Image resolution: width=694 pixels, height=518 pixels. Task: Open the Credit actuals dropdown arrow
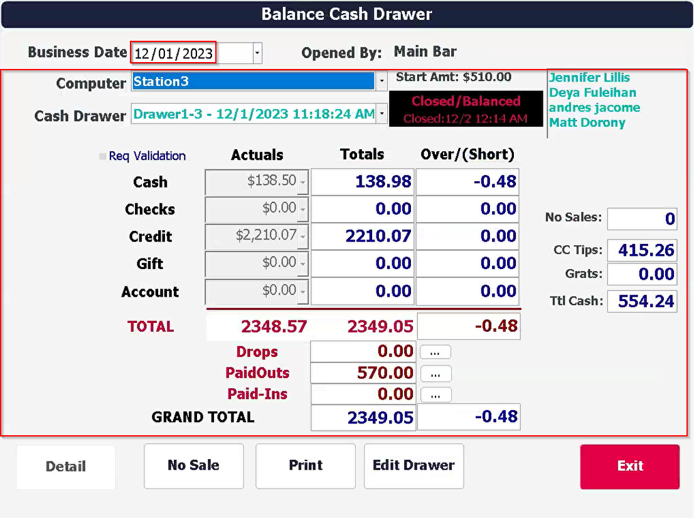pyautogui.click(x=303, y=236)
